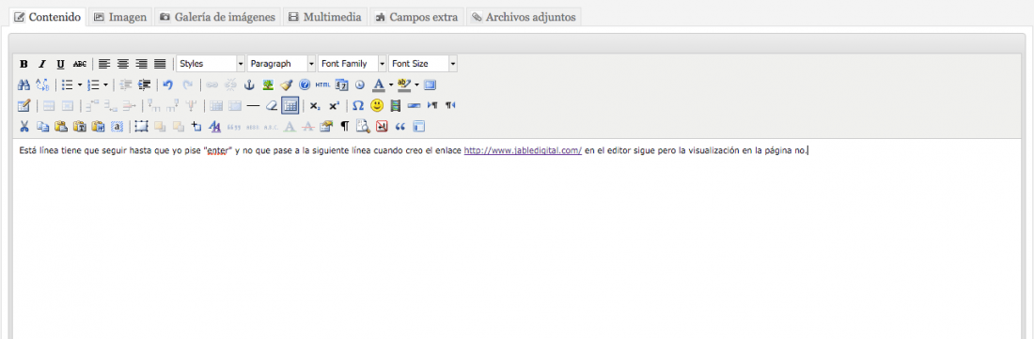Copy selection icon
1034x339 pixels.
(x=42, y=127)
